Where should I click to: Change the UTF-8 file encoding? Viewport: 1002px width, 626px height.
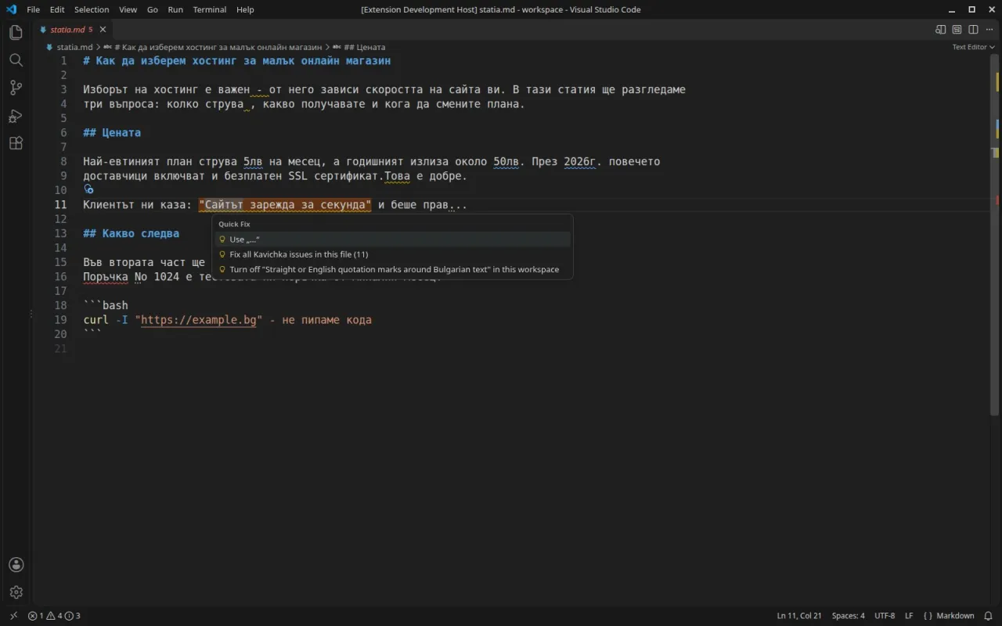click(x=885, y=616)
